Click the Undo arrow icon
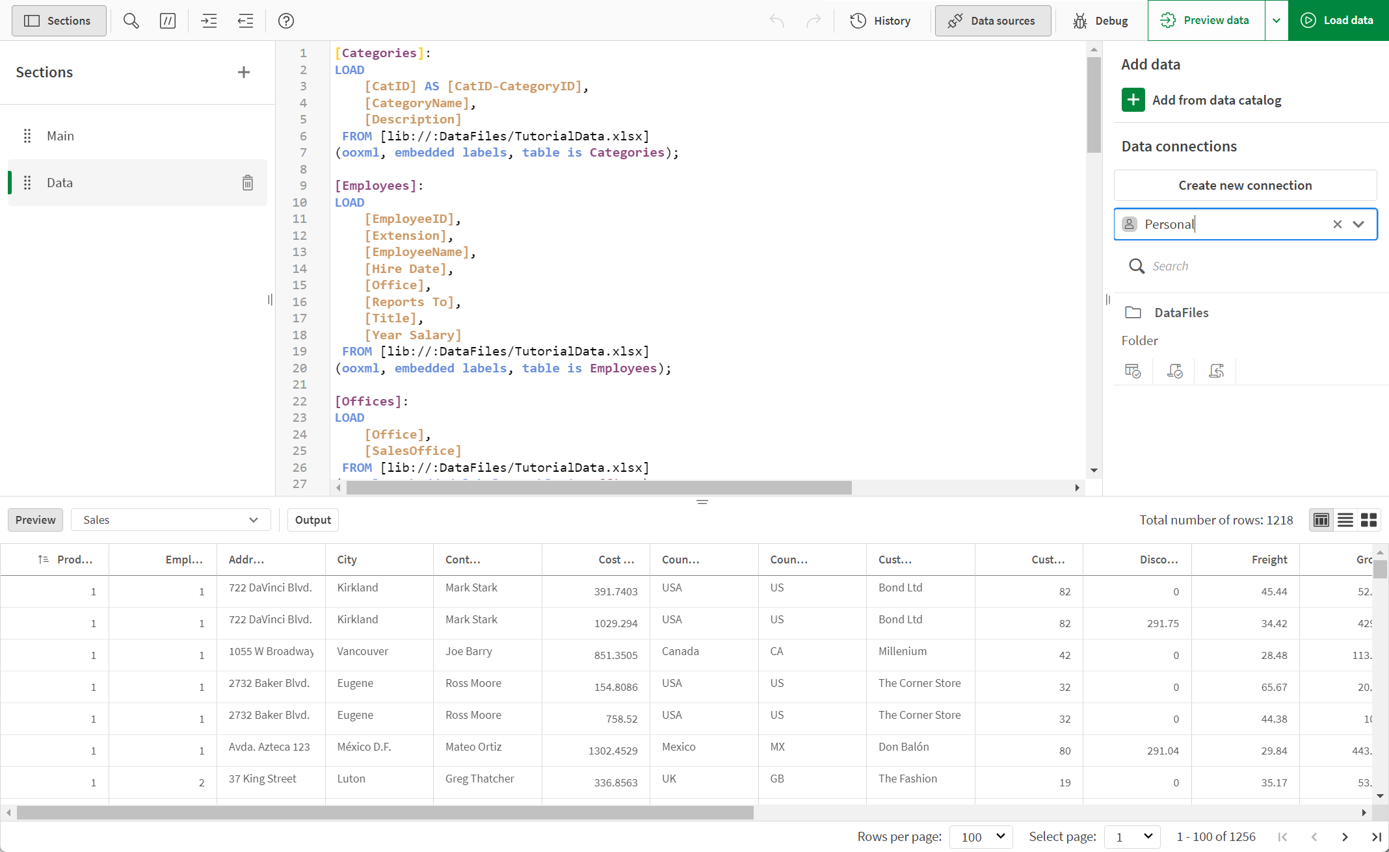This screenshot has width=1389, height=852. (778, 21)
